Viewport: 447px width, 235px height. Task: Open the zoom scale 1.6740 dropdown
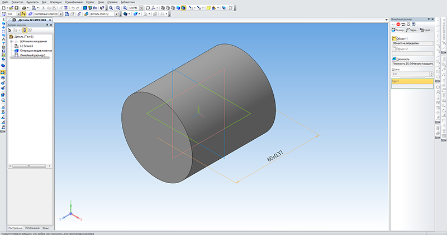tap(141, 8)
